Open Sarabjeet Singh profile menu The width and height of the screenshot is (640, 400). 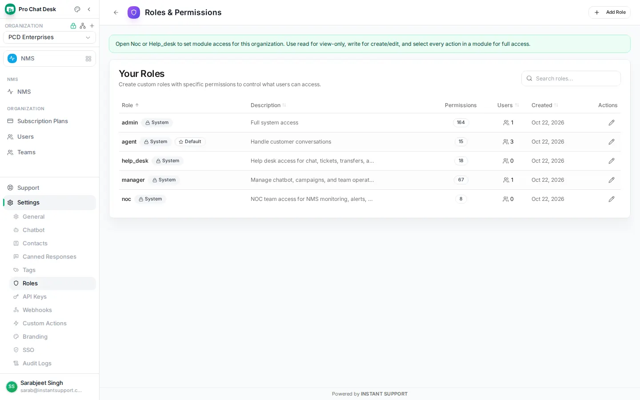pyautogui.click(x=49, y=387)
